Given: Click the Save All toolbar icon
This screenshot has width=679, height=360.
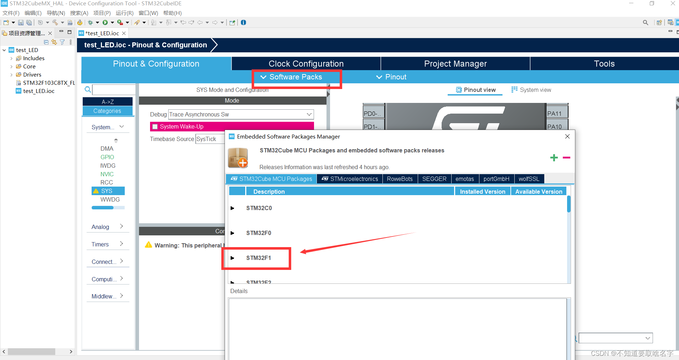Looking at the screenshot, I should coord(29,22).
